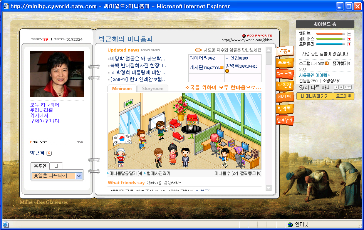Click the red arrow toggle beside 프랜들리
The height and width of the screenshot is (230, 364).
tap(349, 44)
